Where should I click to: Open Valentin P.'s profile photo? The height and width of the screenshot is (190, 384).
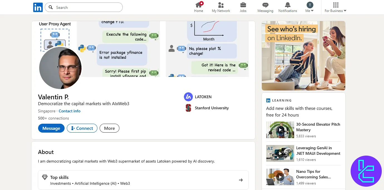click(61, 68)
